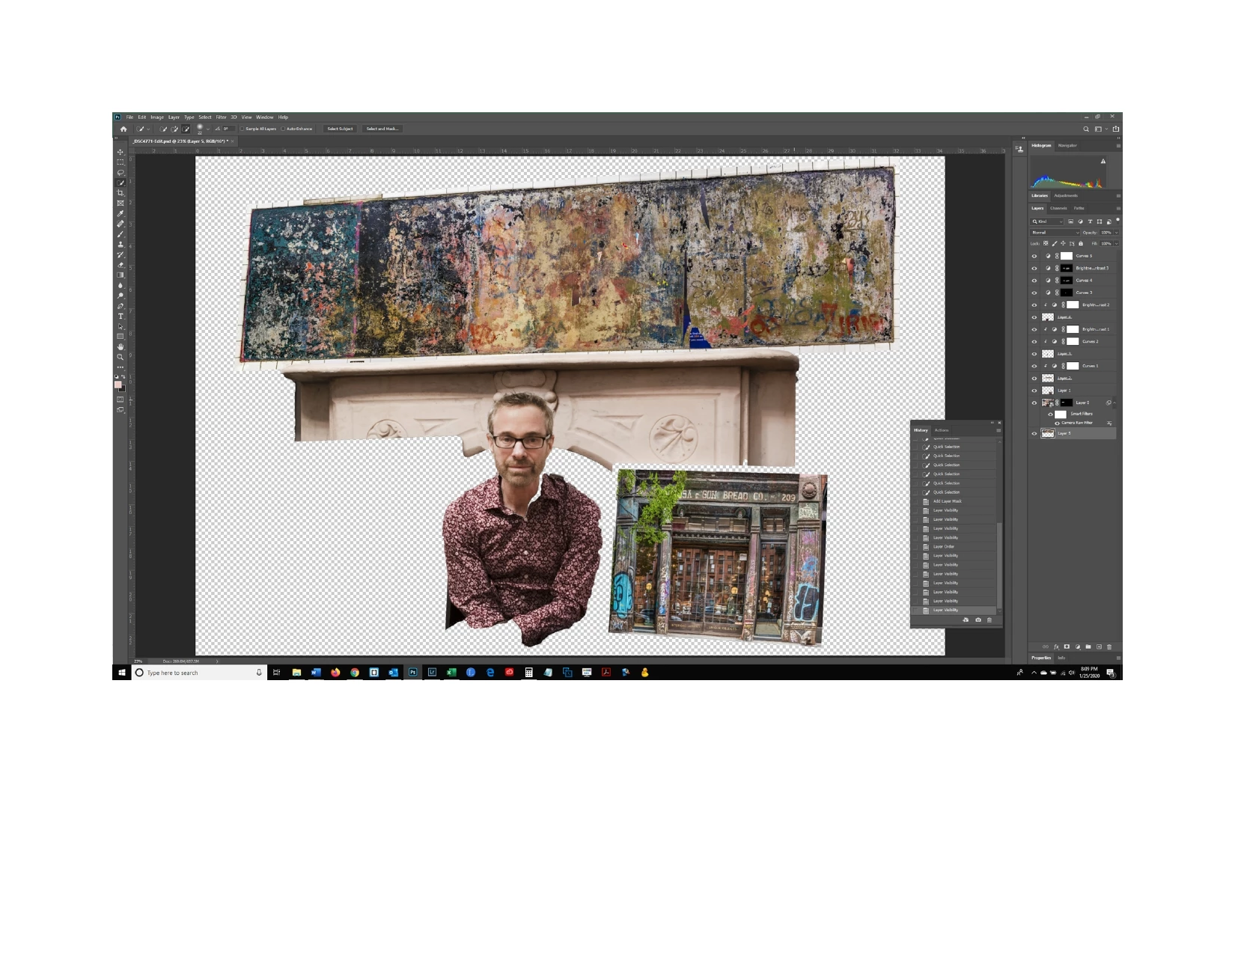
Task: Enable Auto-Enhance checkbox
Action: coord(283,129)
